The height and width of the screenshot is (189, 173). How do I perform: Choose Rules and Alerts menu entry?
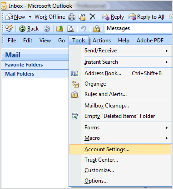[120, 94]
